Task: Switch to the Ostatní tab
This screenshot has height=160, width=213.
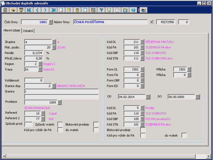Action: [x=28, y=31]
